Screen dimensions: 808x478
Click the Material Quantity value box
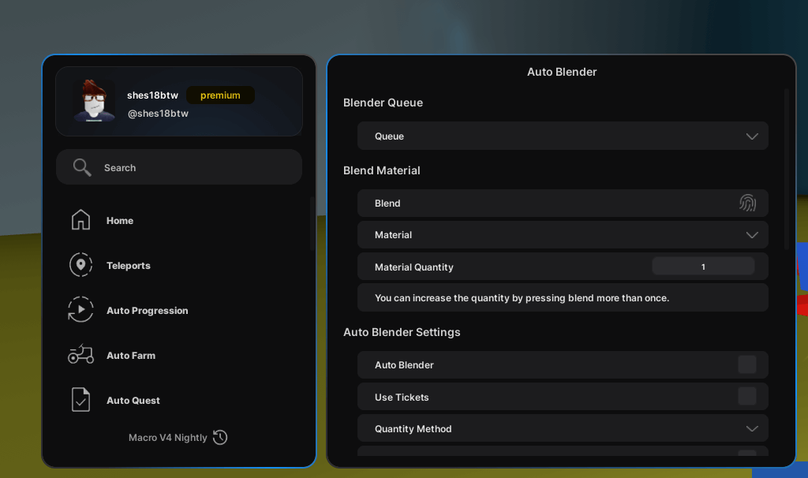(x=703, y=267)
